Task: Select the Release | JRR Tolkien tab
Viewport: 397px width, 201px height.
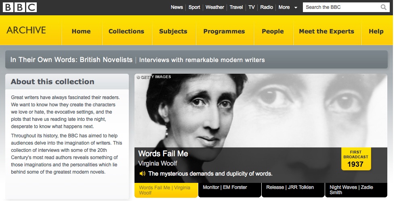Action: tap(293, 190)
